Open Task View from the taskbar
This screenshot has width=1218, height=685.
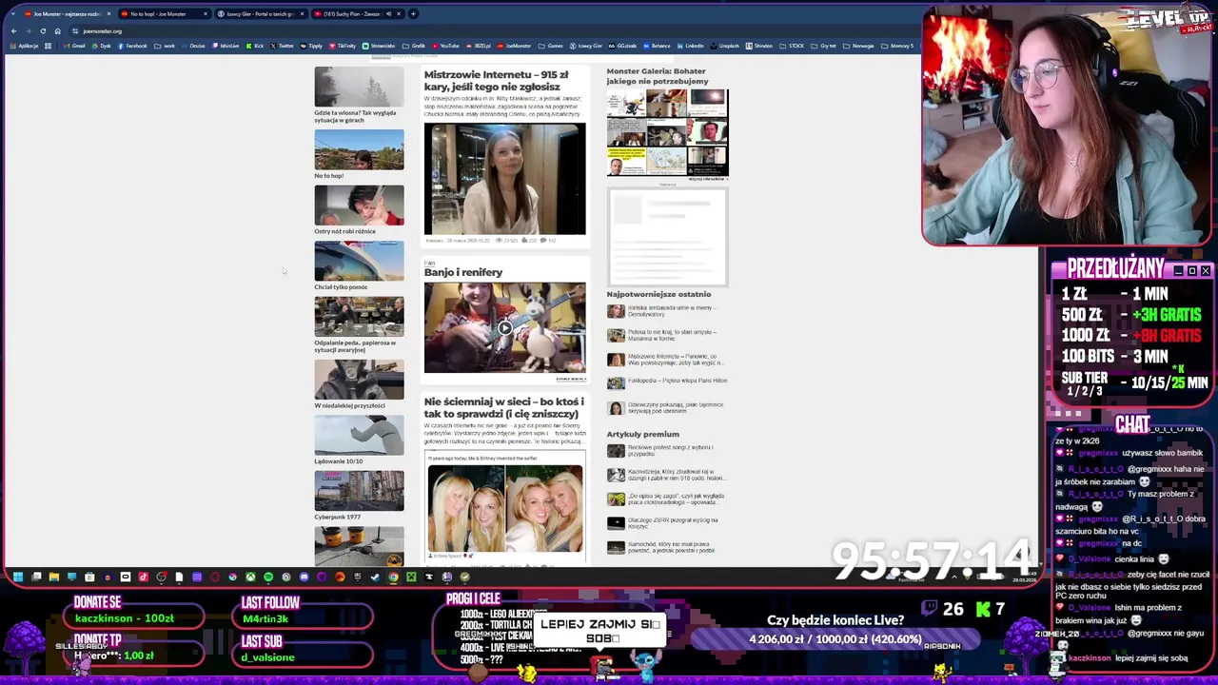(36, 577)
